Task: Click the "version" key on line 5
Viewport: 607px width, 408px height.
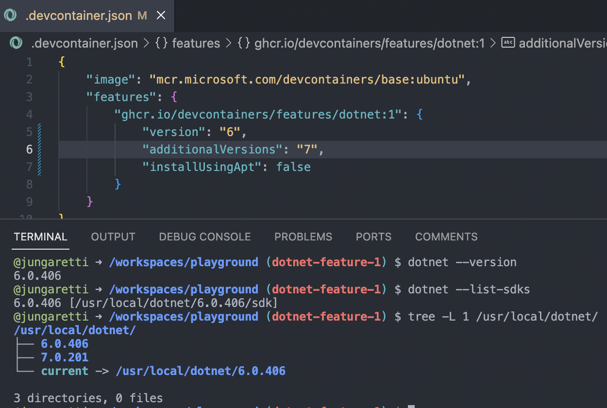Action: (x=173, y=132)
